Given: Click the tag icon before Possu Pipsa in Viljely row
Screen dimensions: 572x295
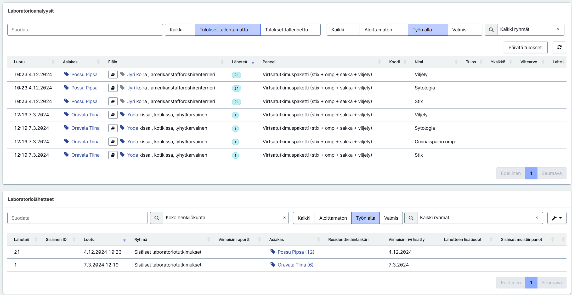Looking at the screenshot, I should pos(66,74).
